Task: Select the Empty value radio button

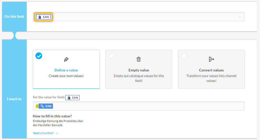Action: 112,56
